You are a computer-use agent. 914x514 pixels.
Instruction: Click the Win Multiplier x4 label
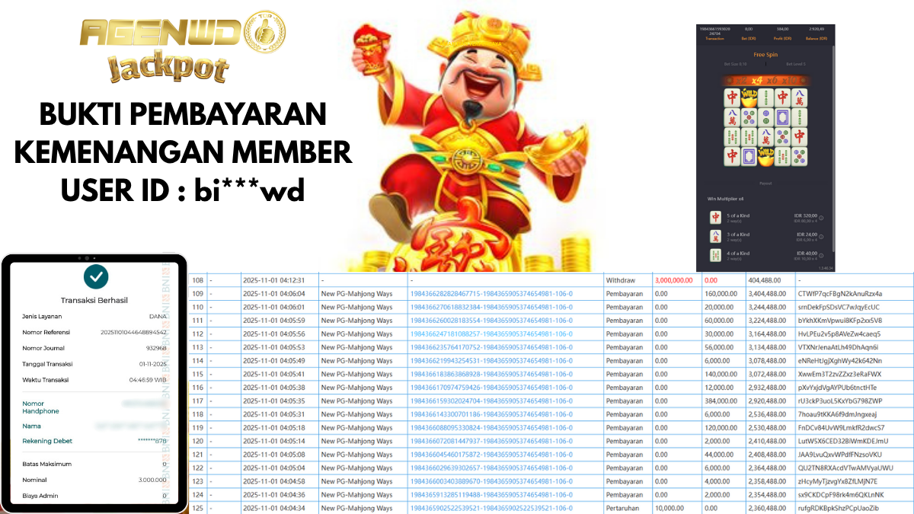pyautogui.click(x=725, y=199)
